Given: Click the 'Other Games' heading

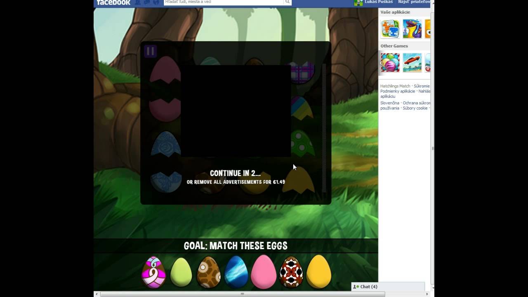Looking at the screenshot, I should [394, 46].
